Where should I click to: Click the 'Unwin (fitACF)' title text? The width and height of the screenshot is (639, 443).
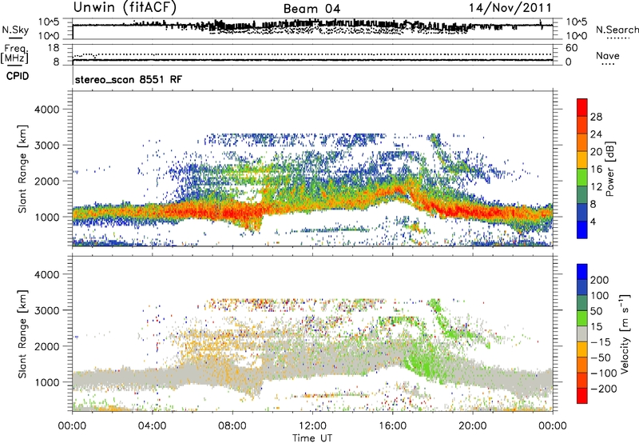click(x=125, y=8)
